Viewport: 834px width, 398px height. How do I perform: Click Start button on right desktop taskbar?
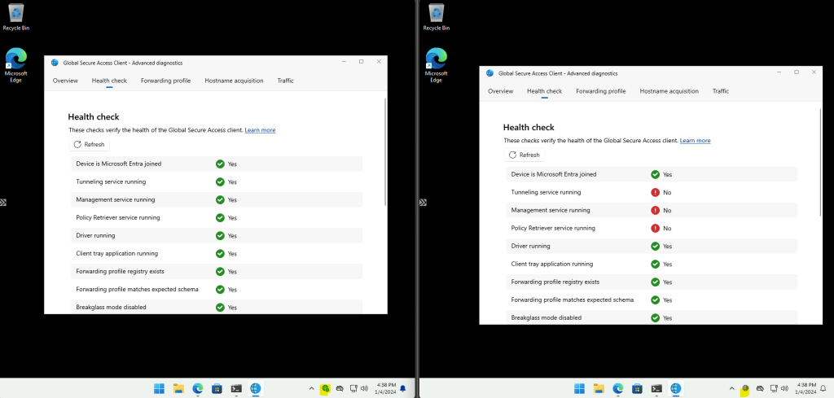click(x=579, y=388)
